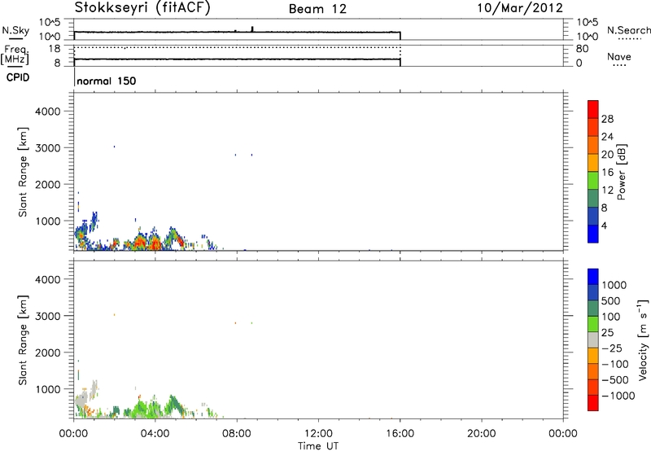Image resolution: width=651 pixels, height=451 pixels.
Task: Select the "24" label on power colorbar
Action: (607, 137)
